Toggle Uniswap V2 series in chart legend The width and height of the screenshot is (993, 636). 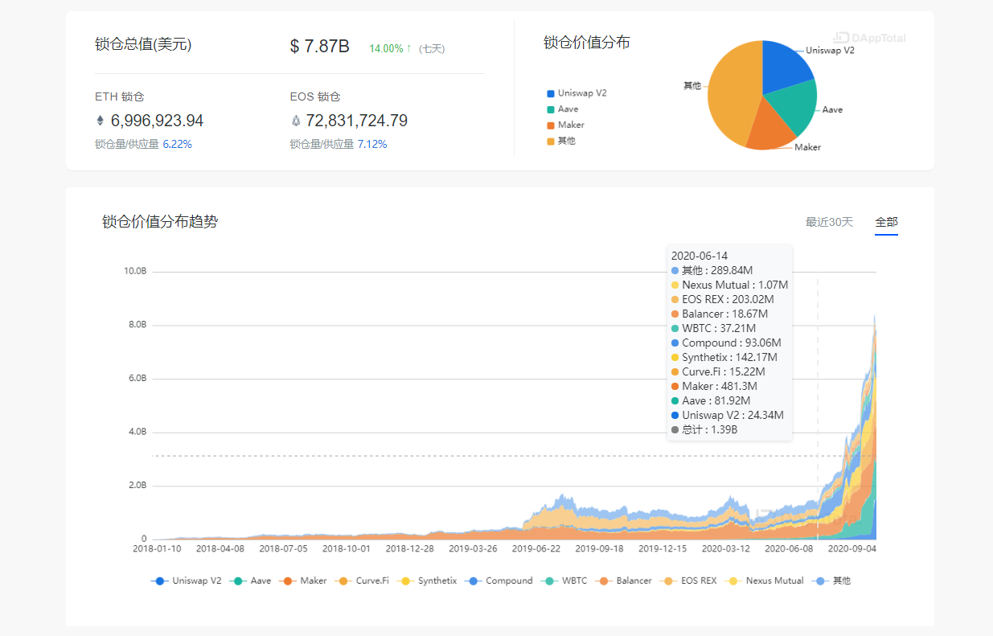(186, 581)
